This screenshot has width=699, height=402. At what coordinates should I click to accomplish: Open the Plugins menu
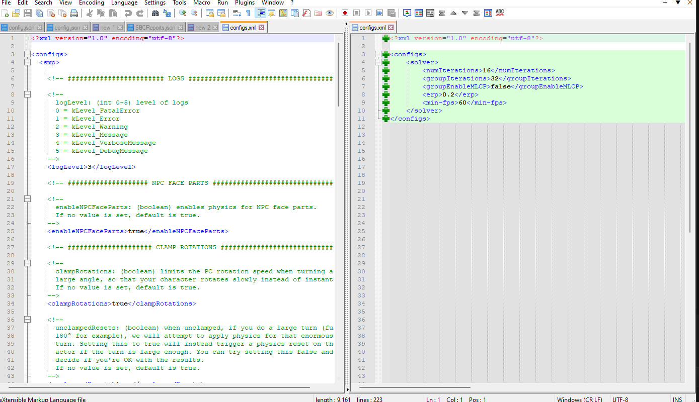[x=245, y=3]
